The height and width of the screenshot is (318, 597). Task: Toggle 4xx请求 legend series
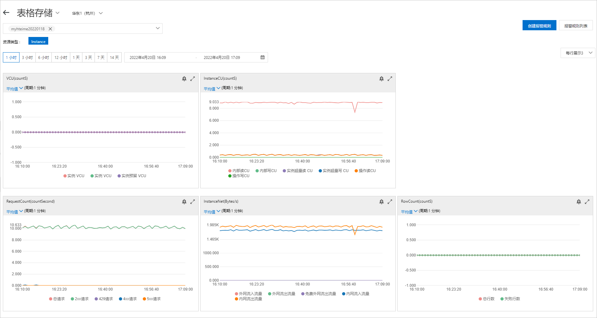coord(128,299)
